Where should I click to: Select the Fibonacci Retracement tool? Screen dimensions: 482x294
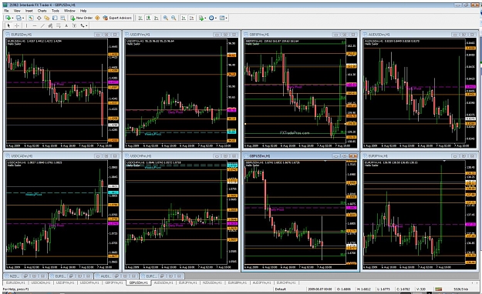pos(59,25)
